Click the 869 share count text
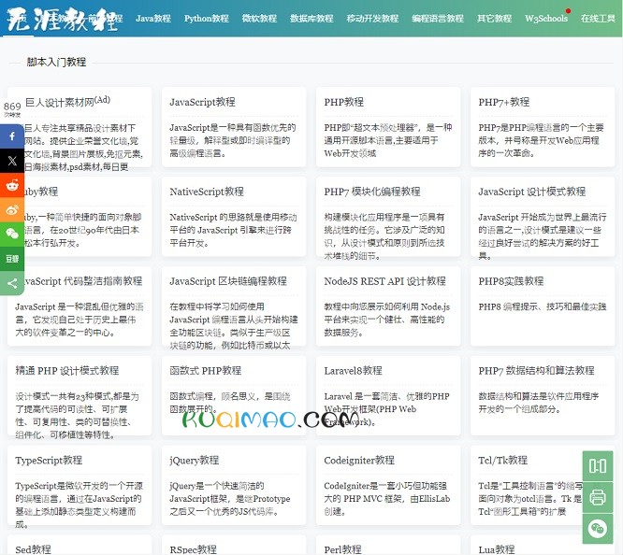The height and width of the screenshot is (555, 623). tap(12, 107)
